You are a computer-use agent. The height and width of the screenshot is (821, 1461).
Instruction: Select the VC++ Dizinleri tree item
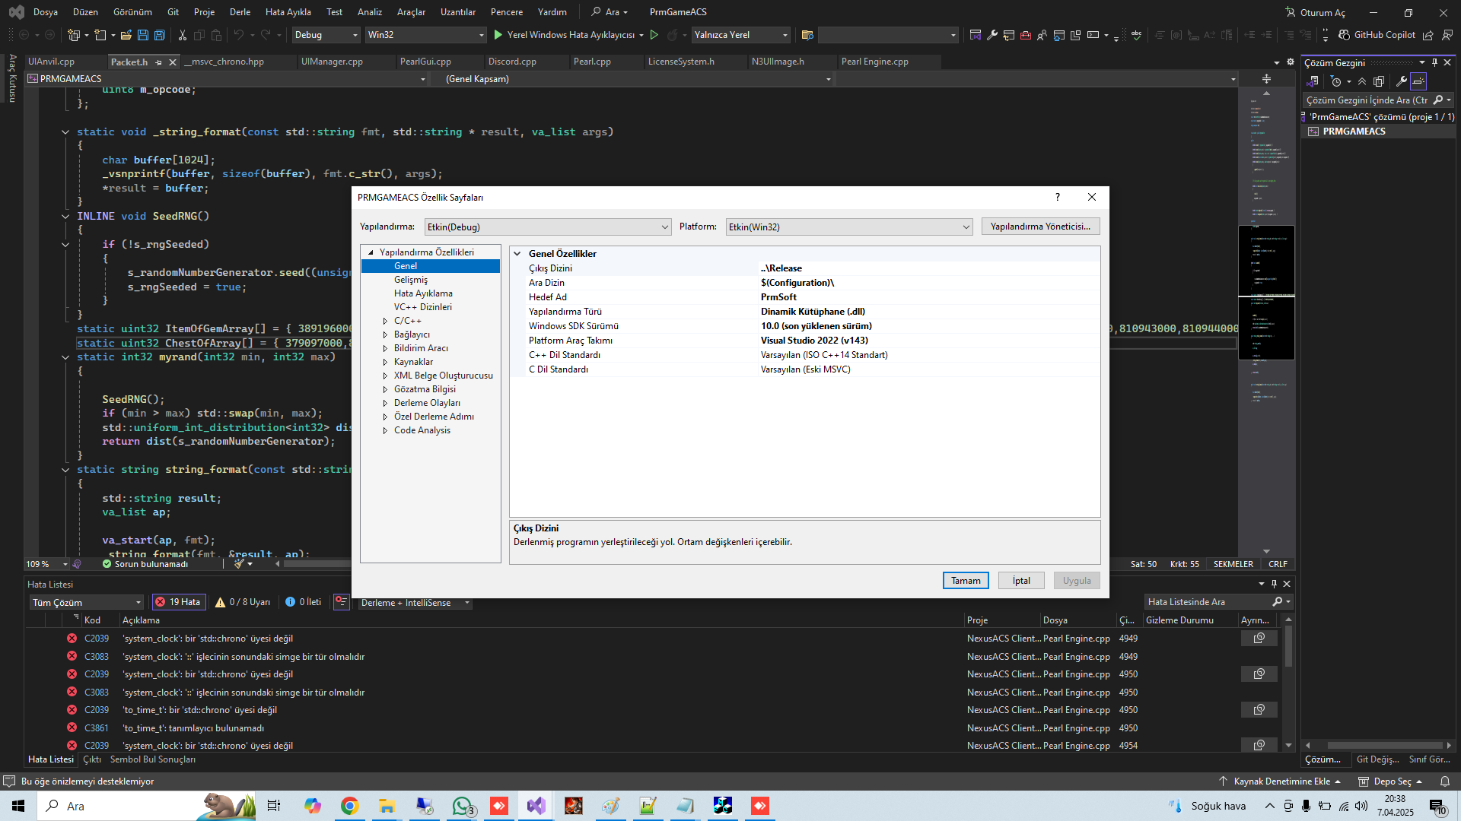(422, 307)
